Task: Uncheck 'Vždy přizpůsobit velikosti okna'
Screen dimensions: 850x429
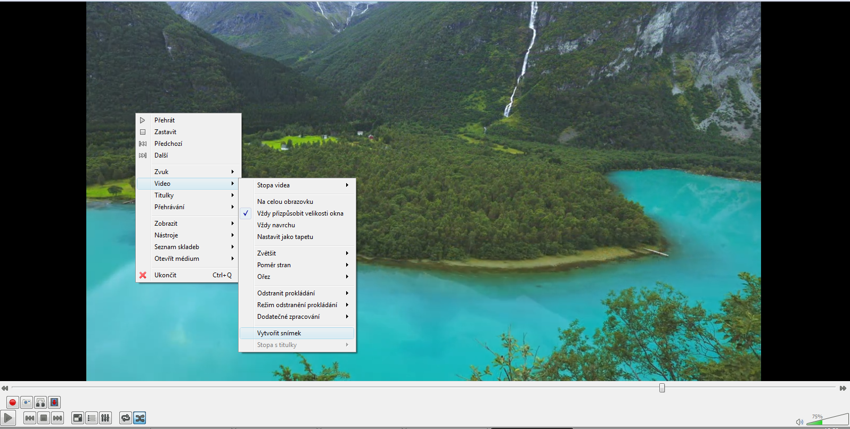Action: [x=297, y=213]
